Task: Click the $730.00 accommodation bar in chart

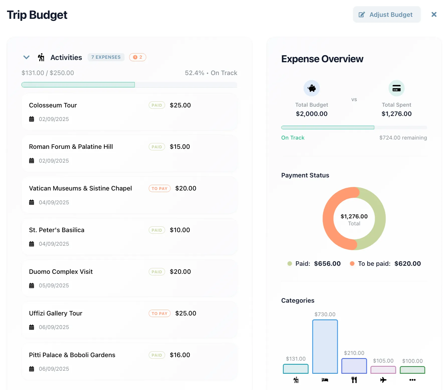Action: (x=325, y=346)
